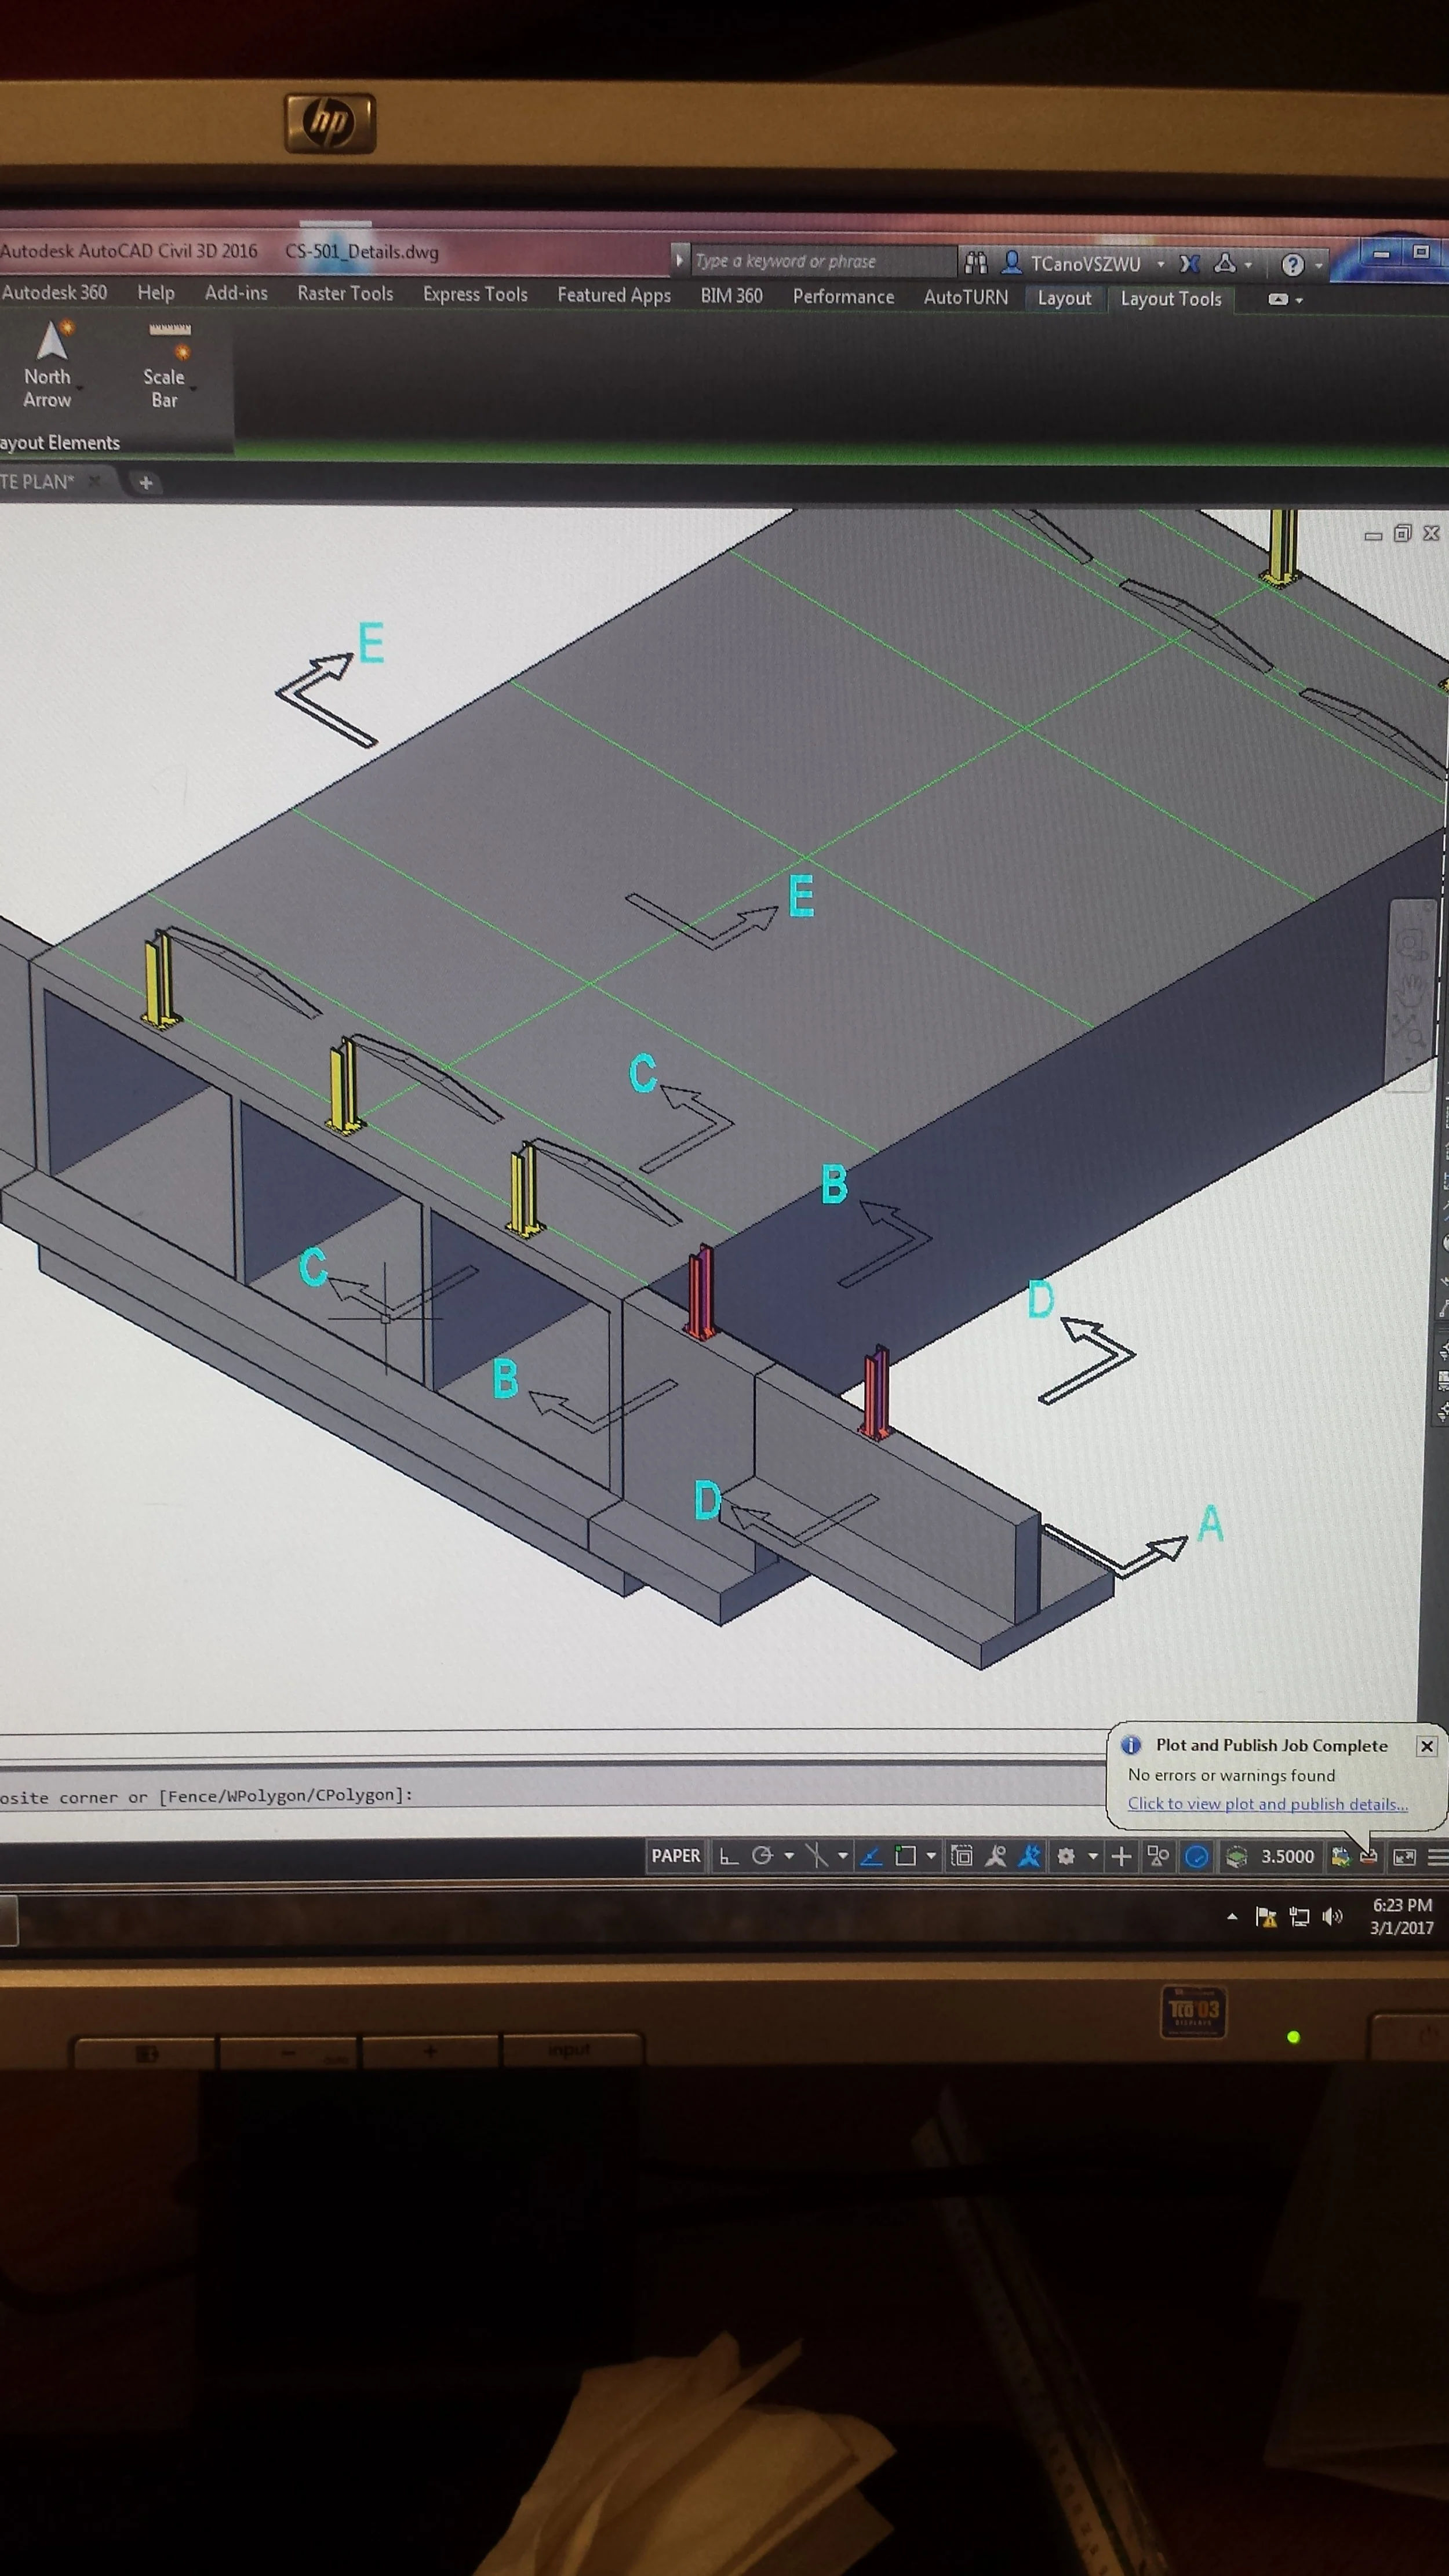Toggle polar tracking in status bar
This screenshot has height=2576, width=1449.
click(762, 1856)
